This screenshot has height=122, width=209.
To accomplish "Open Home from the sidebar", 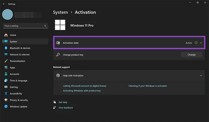I will tap(25, 35).
